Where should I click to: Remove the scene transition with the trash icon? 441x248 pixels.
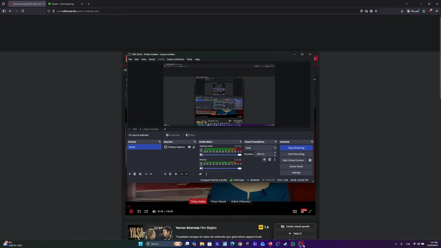269,159
